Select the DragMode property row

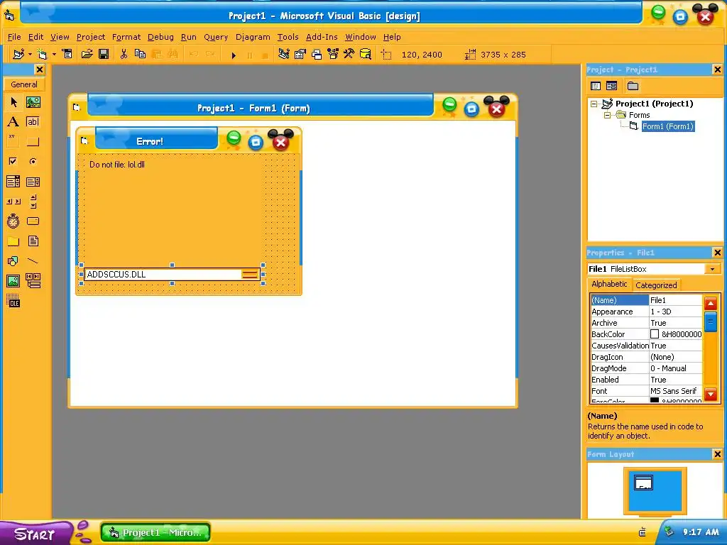[646, 368]
